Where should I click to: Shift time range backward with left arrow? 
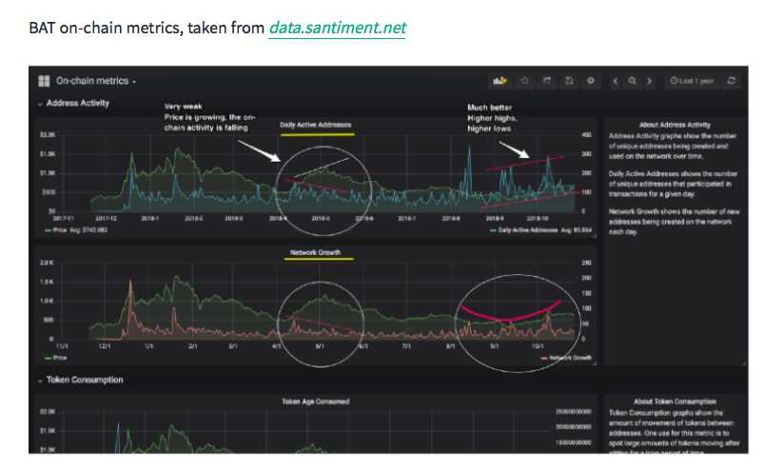(617, 82)
